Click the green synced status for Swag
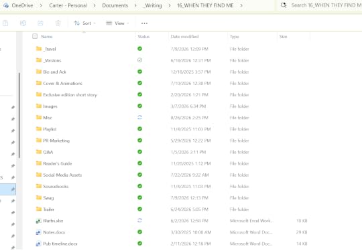This screenshot has height=251, width=362. [139, 197]
